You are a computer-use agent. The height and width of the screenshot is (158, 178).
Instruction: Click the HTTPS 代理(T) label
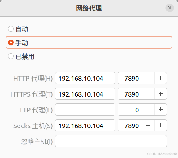click(x=32, y=94)
